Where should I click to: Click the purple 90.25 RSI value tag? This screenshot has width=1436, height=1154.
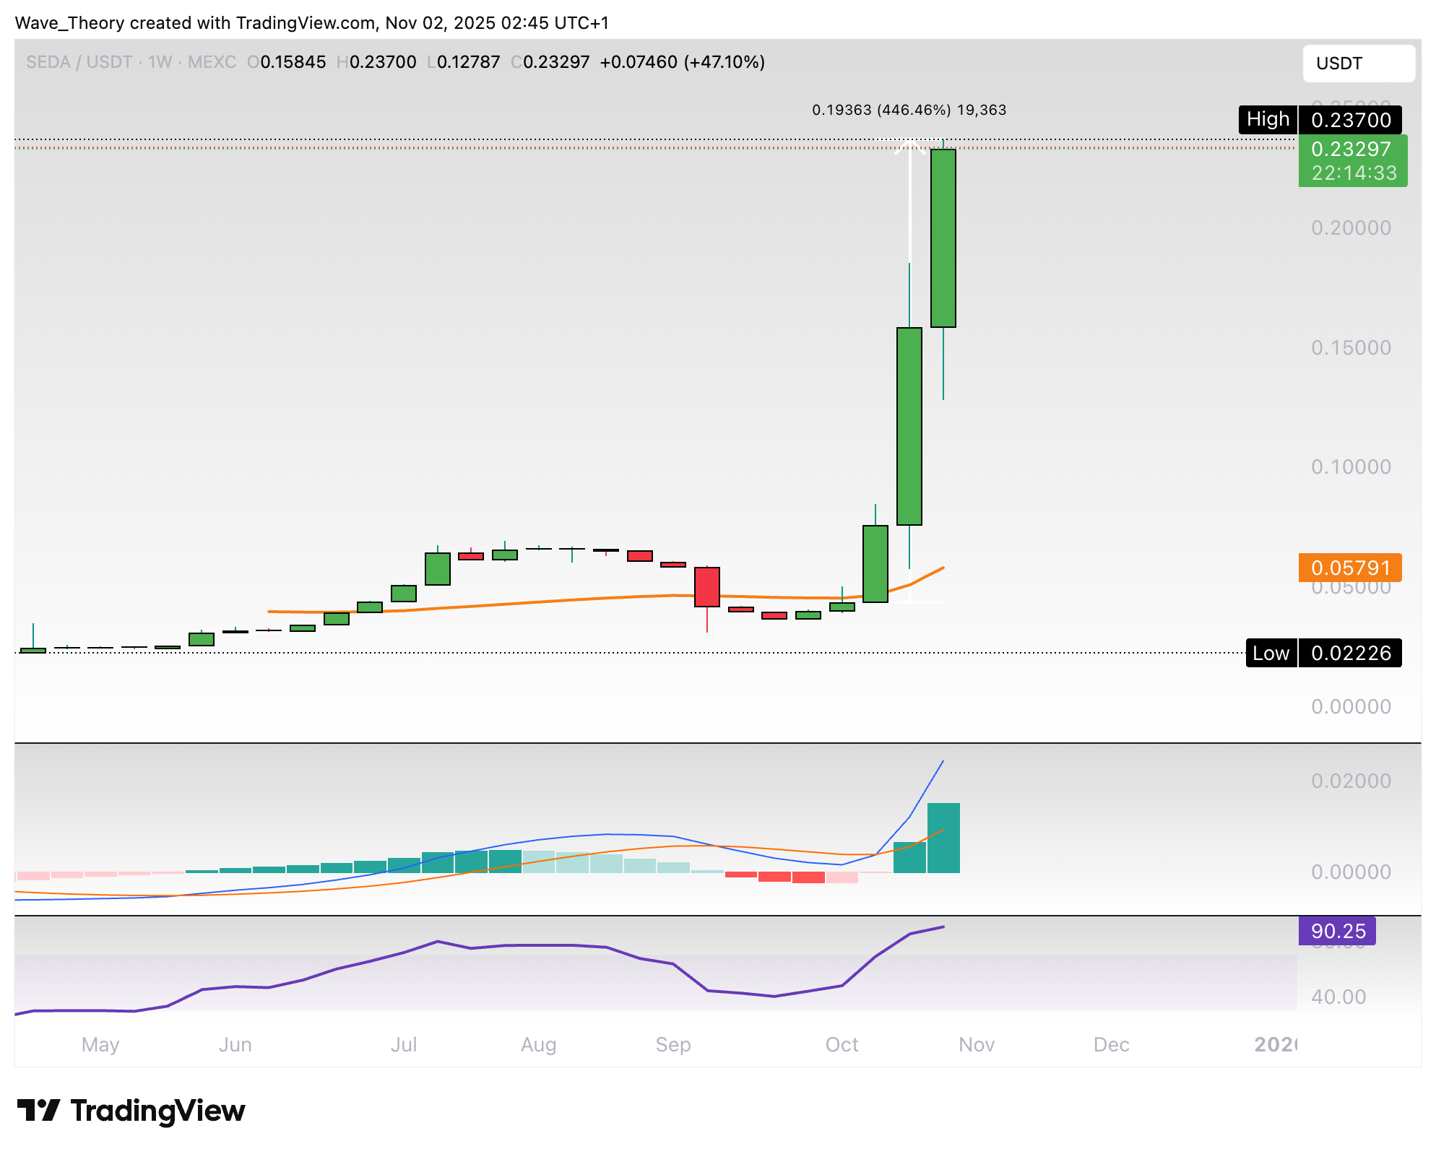[x=1337, y=931]
